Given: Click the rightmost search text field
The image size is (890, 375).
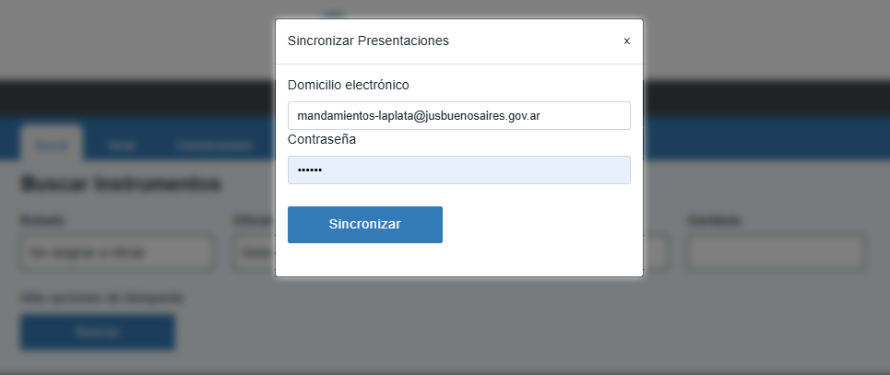Looking at the screenshot, I should 775,252.
